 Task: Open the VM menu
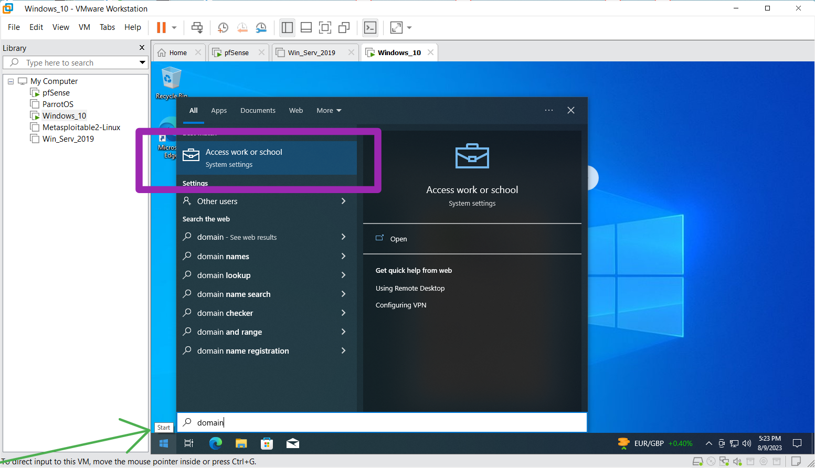pyautogui.click(x=84, y=27)
